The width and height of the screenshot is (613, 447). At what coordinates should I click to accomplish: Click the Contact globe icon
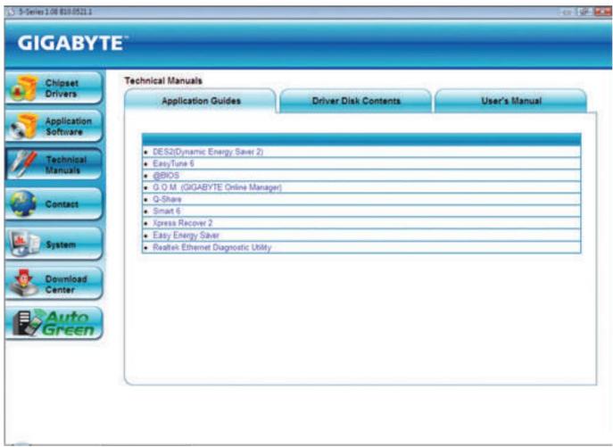click(x=23, y=203)
